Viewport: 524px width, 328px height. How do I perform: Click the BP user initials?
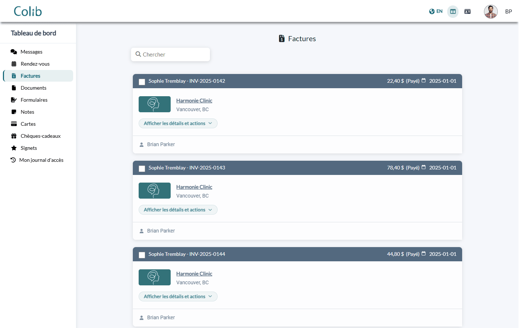(x=508, y=12)
